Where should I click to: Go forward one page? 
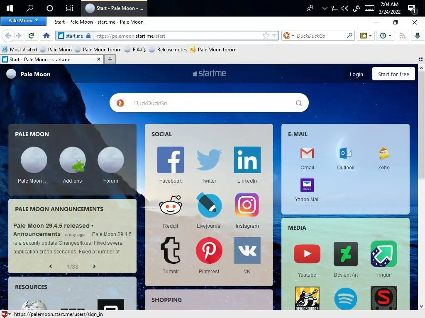click(x=18, y=36)
